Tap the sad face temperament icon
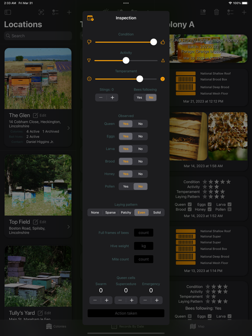Viewport: 252px width, 336px height. tap(89, 79)
